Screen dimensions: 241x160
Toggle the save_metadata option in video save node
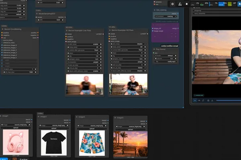(217, 14)
